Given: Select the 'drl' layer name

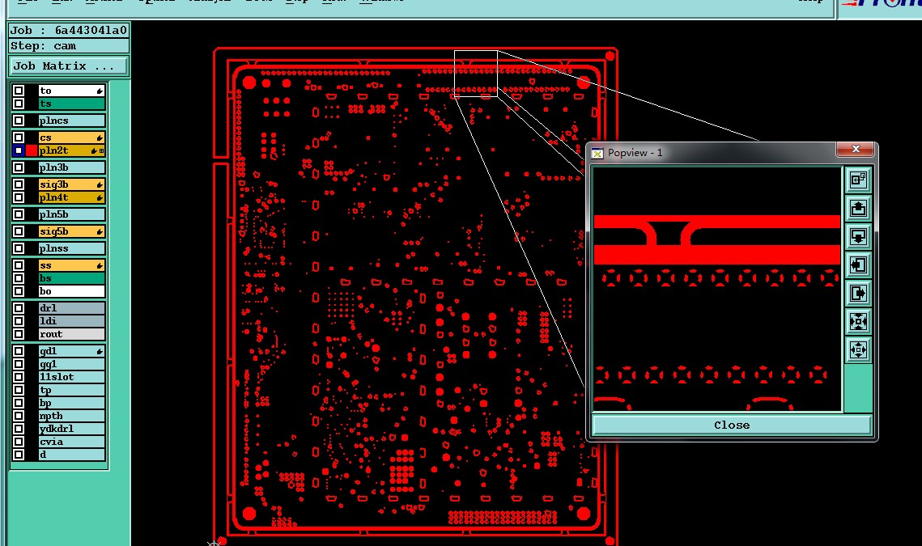Looking at the screenshot, I should tap(72, 308).
